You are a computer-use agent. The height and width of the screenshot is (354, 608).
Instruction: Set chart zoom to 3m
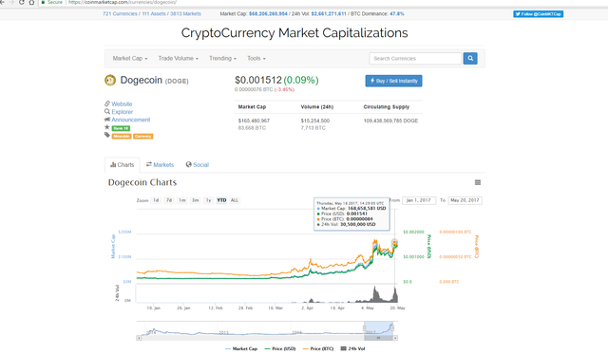(196, 200)
